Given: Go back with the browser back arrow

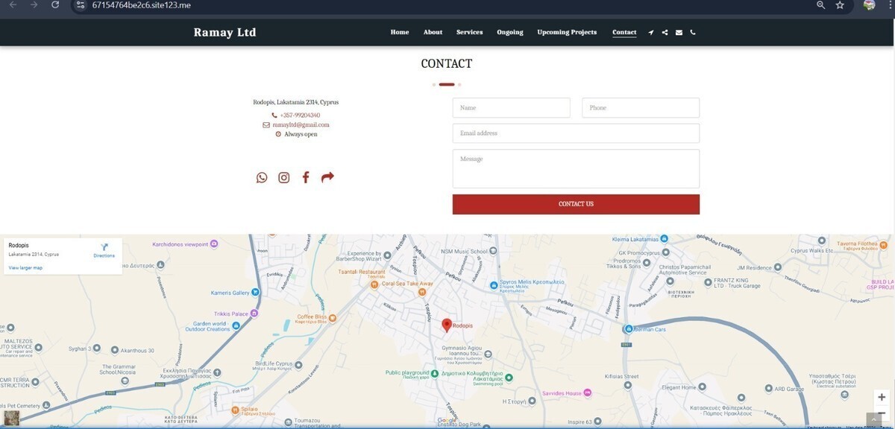Looking at the screenshot, I should coord(13,4).
